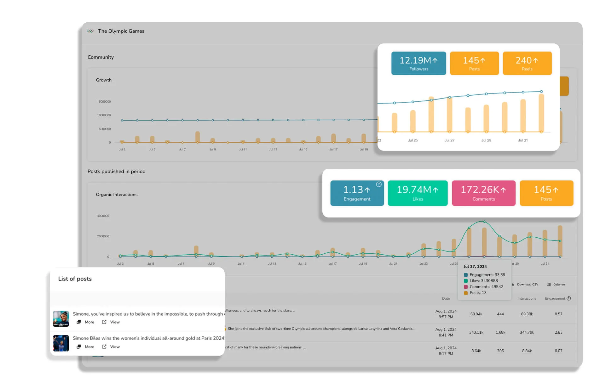Click the "2.83" engagement value
This screenshot has width=594, height=389.
[558, 332]
